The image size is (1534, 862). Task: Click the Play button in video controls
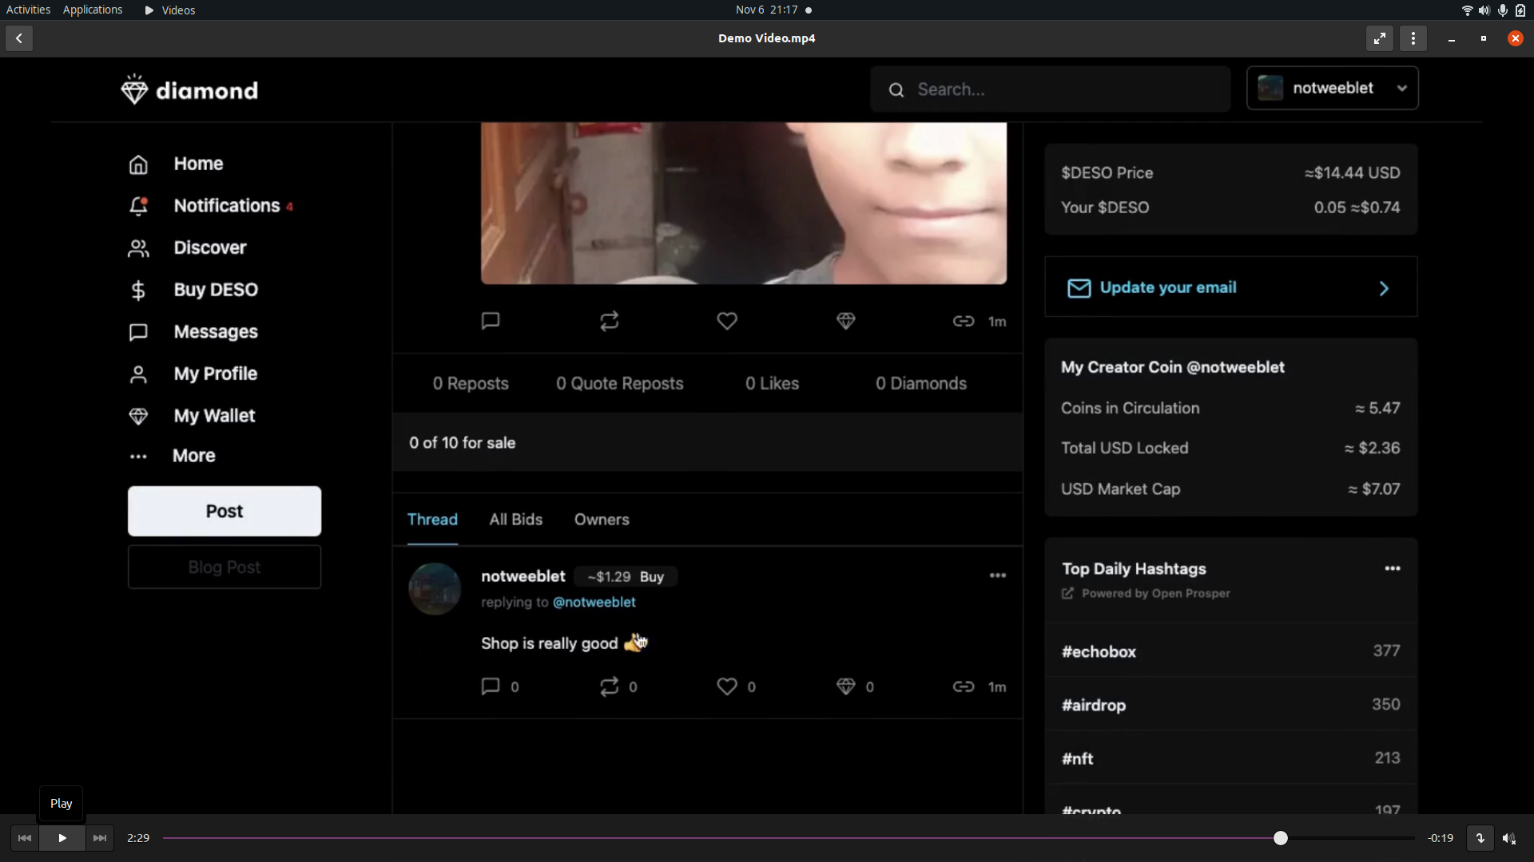click(62, 838)
